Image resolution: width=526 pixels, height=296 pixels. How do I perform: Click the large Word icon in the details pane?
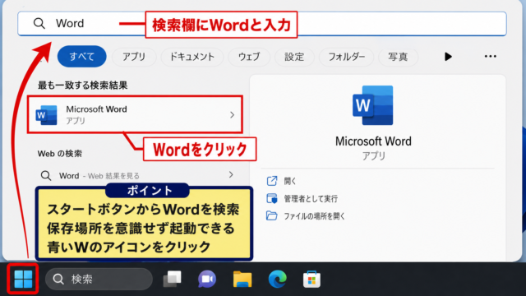(372, 105)
